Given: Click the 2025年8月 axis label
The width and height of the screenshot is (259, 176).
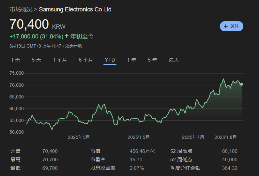Looking at the screenshot, I should click(x=226, y=137).
